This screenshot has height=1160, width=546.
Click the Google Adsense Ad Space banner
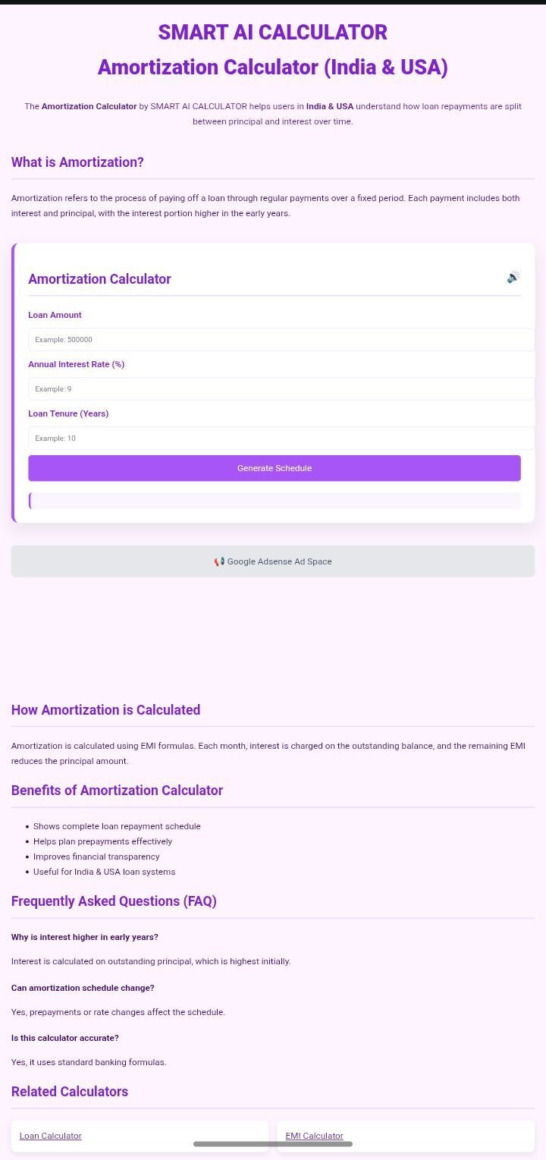(273, 561)
